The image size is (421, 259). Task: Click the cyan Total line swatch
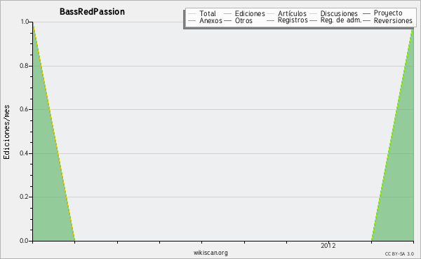[x=192, y=14]
